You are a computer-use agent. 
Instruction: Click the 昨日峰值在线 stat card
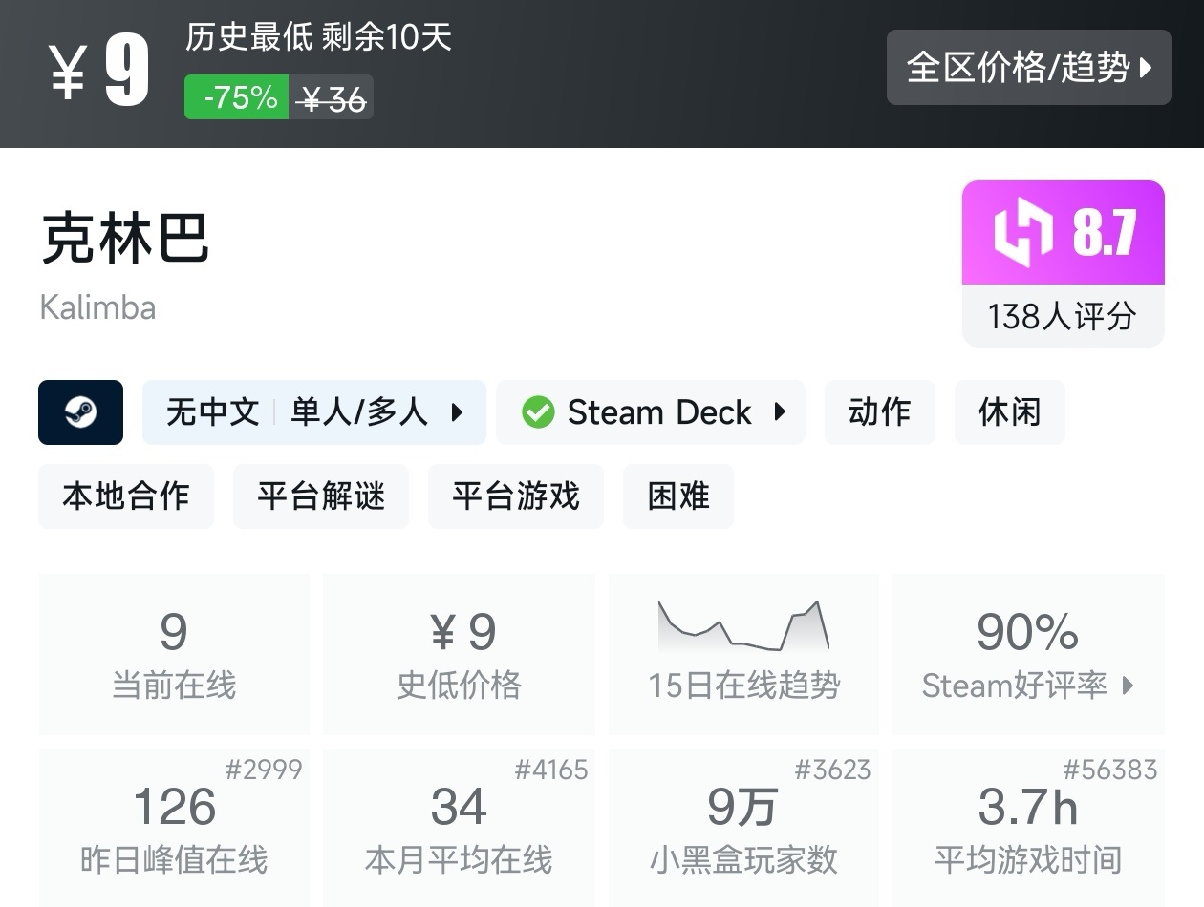[x=174, y=827]
